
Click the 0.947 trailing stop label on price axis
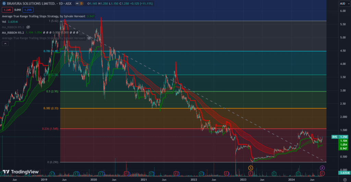343,148
